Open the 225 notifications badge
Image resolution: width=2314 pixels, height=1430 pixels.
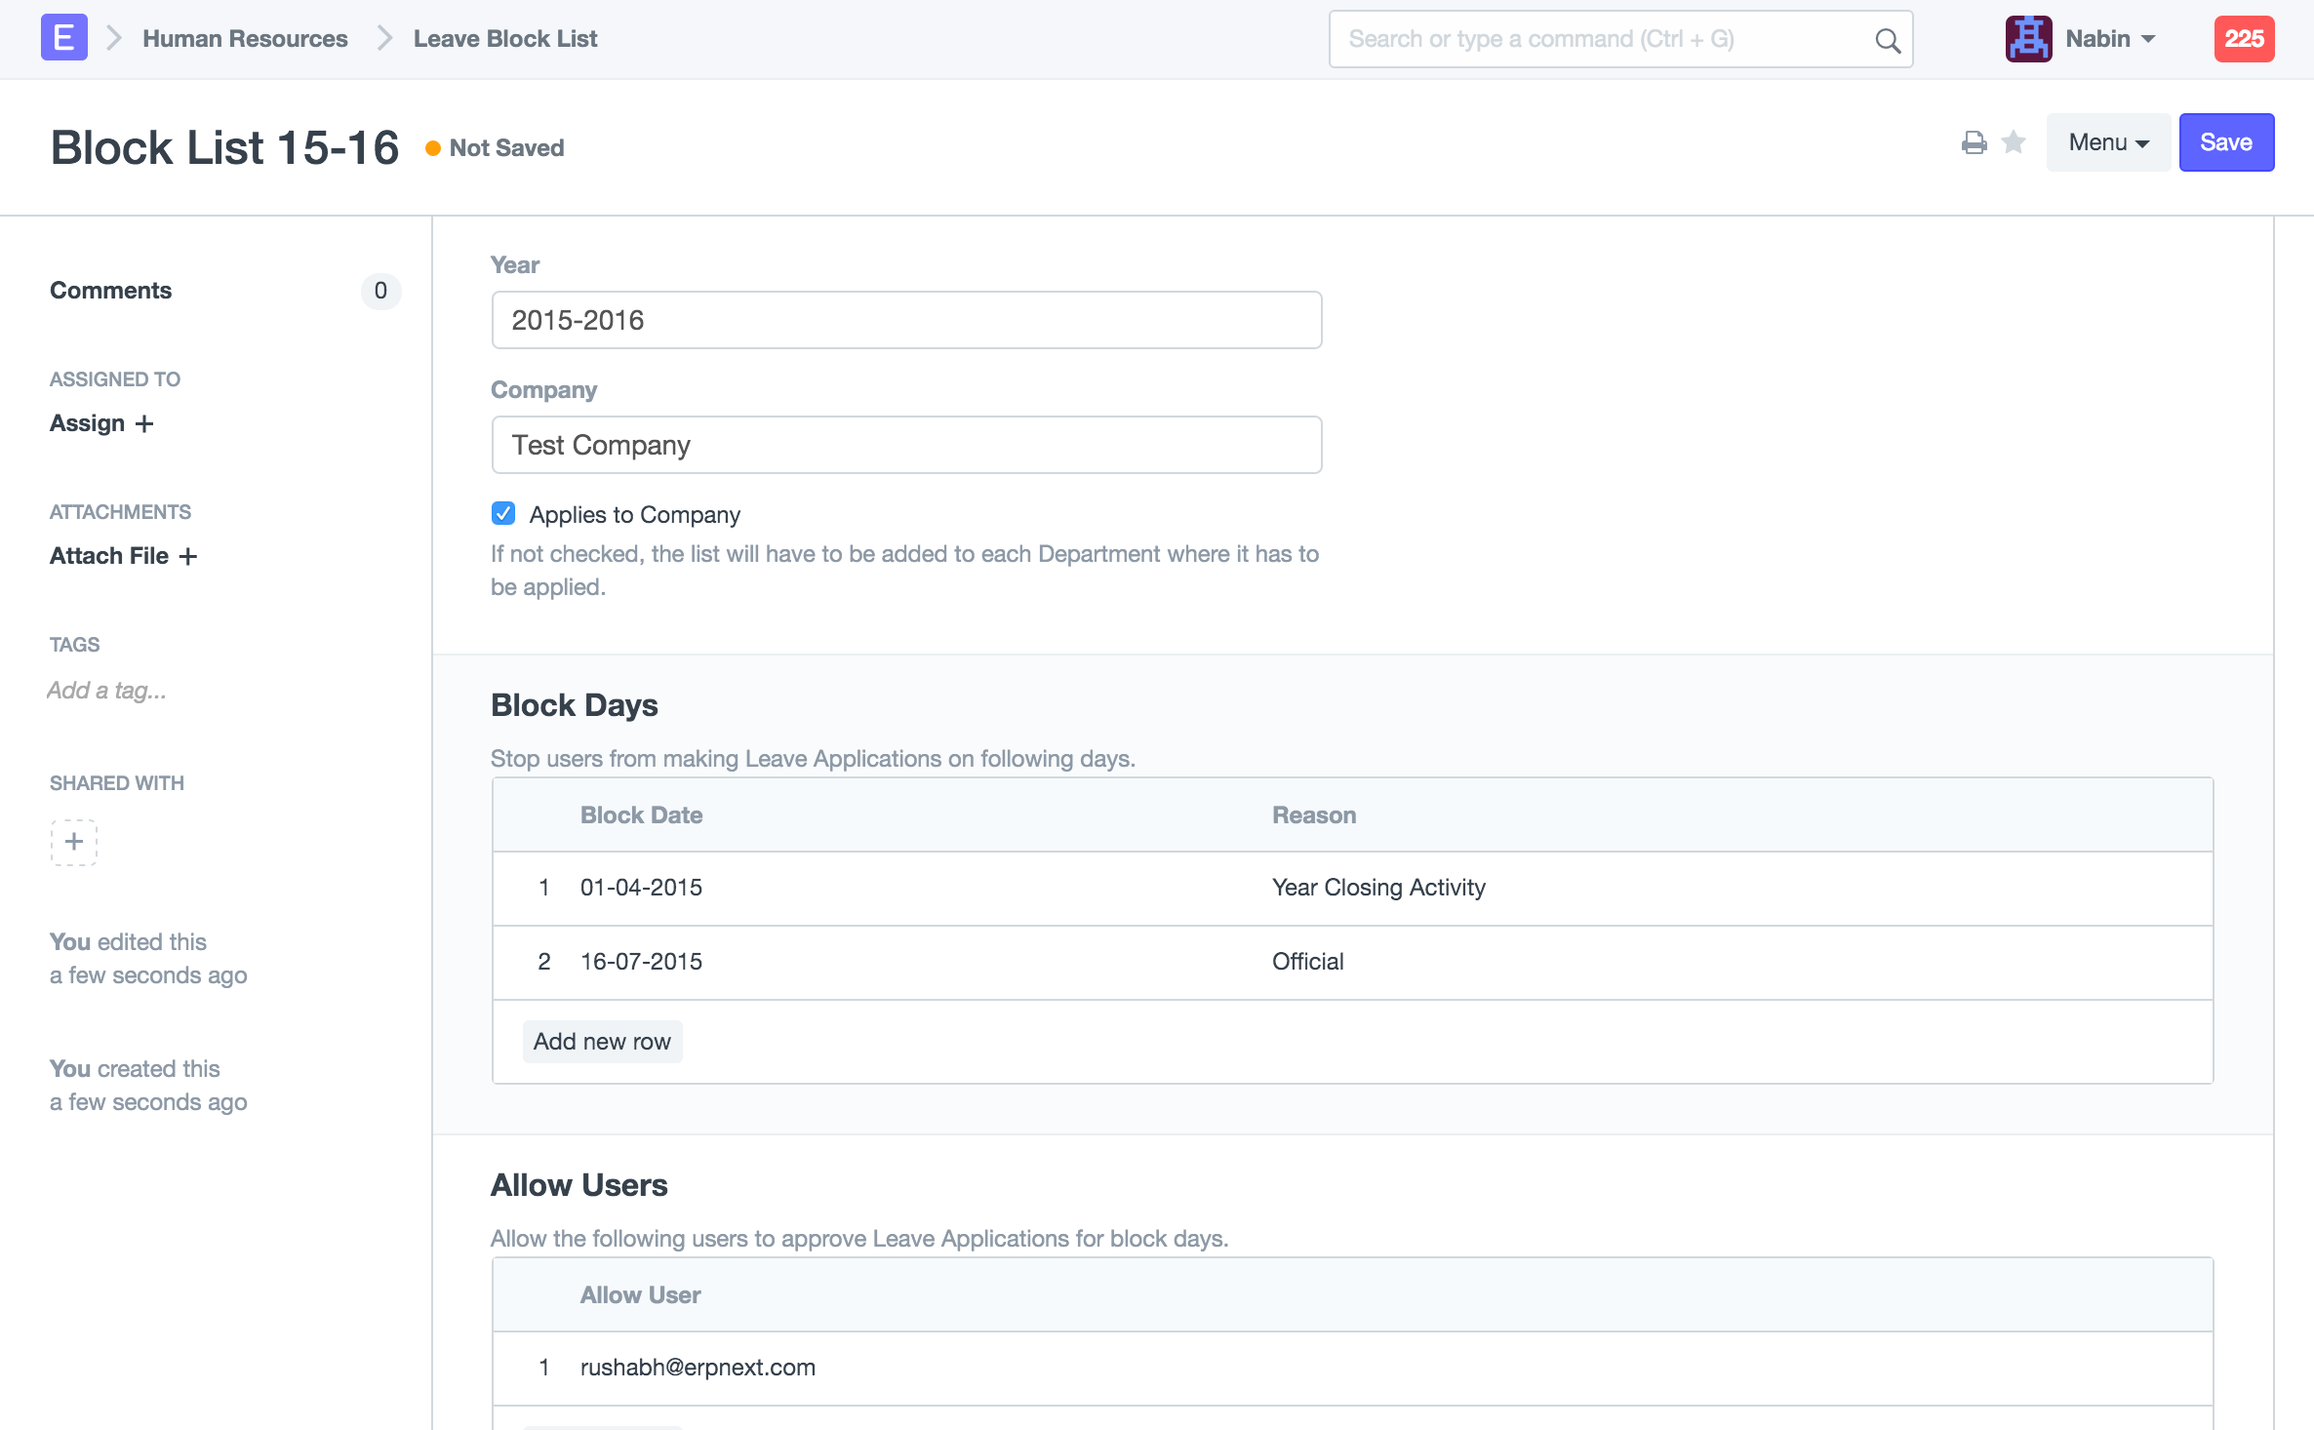coord(2244,39)
